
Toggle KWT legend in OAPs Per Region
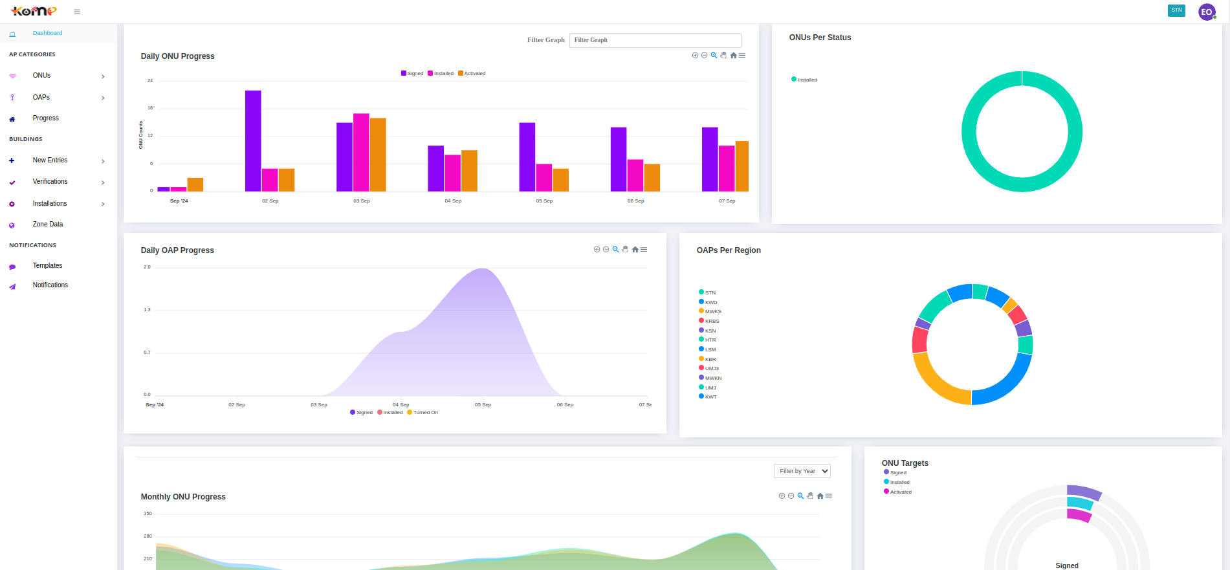708,397
